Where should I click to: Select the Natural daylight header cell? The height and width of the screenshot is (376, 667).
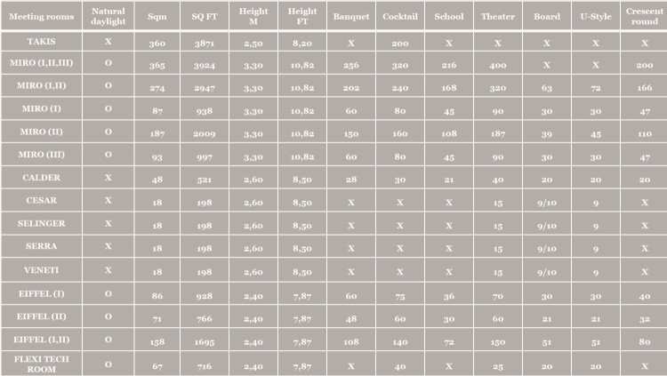(108, 16)
